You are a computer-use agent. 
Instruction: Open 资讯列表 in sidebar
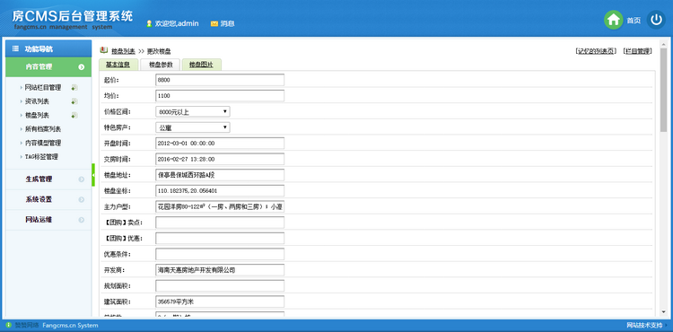[x=37, y=101]
